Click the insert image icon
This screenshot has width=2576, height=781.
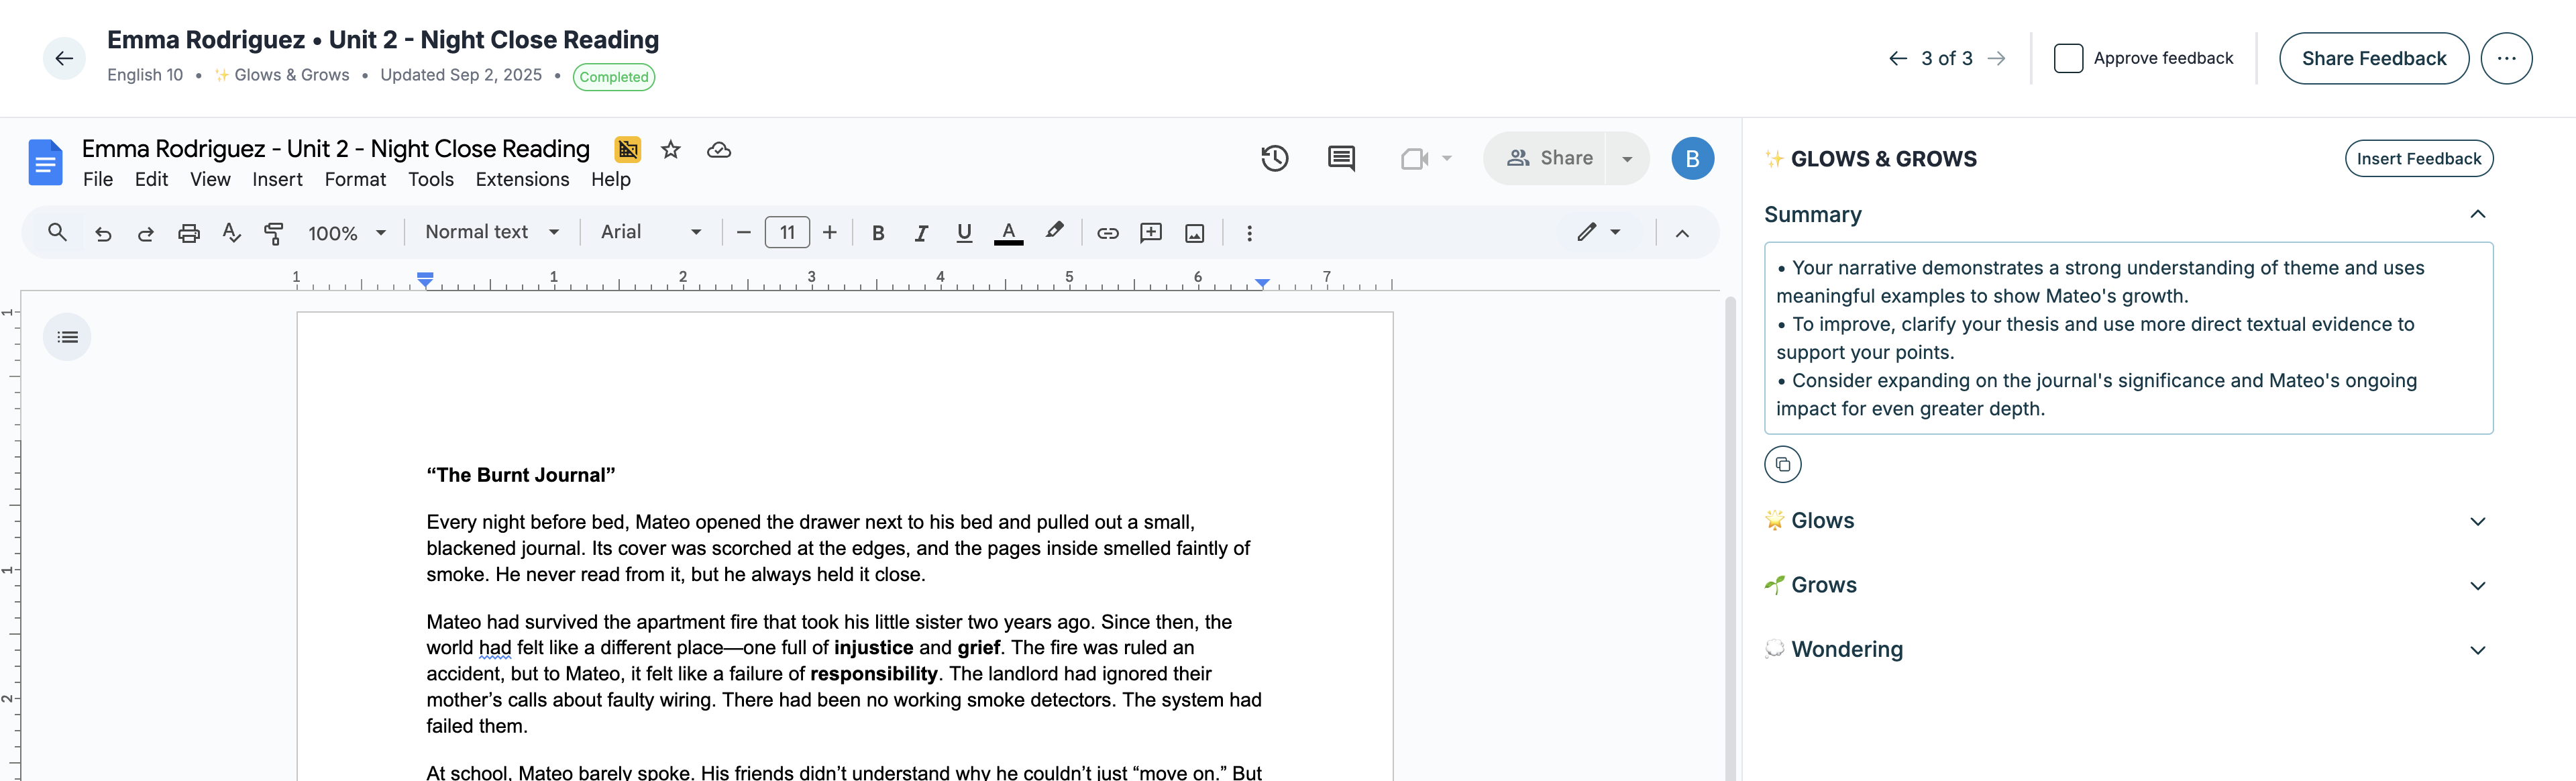click(1194, 233)
